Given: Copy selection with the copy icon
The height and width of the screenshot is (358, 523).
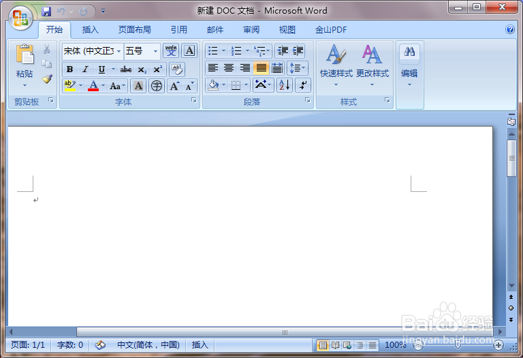Looking at the screenshot, I should pyautogui.click(x=47, y=64).
